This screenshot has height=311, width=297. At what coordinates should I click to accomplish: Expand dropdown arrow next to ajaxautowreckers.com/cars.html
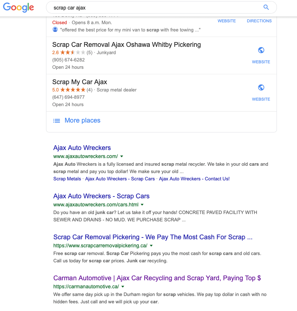click(x=142, y=205)
